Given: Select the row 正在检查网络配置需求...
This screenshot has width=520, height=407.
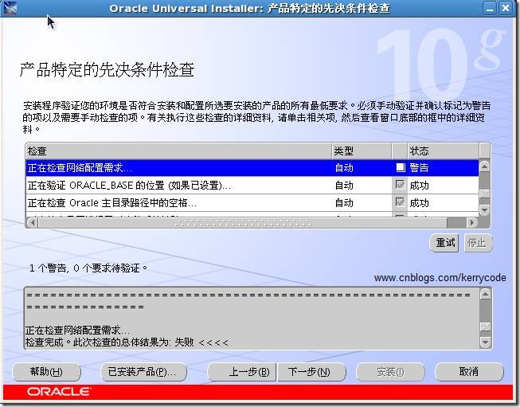Looking at the screenshot, I should pos(252,168).
